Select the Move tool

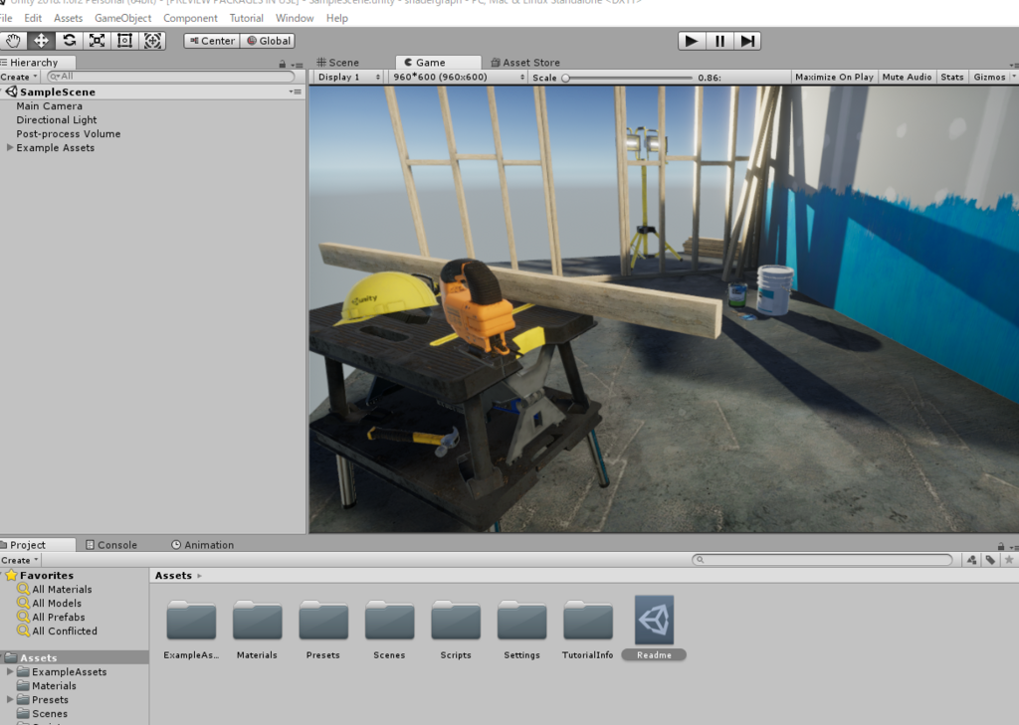pos(41,41)
